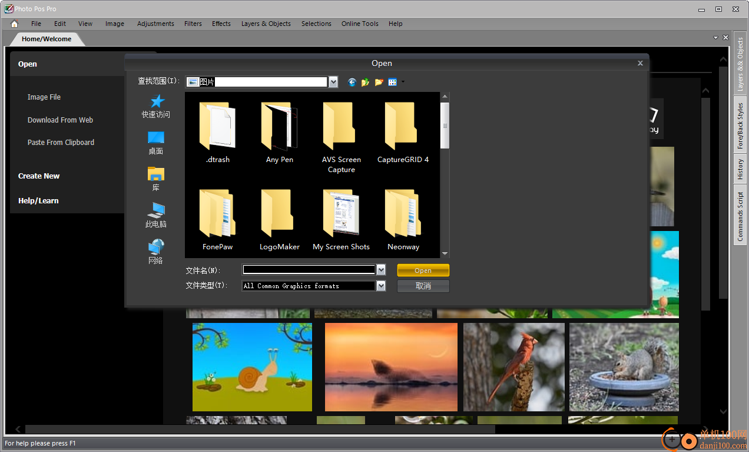Click Paste From Clipboard link
This screenshot has height=452, width=749.
coord(61,142)
